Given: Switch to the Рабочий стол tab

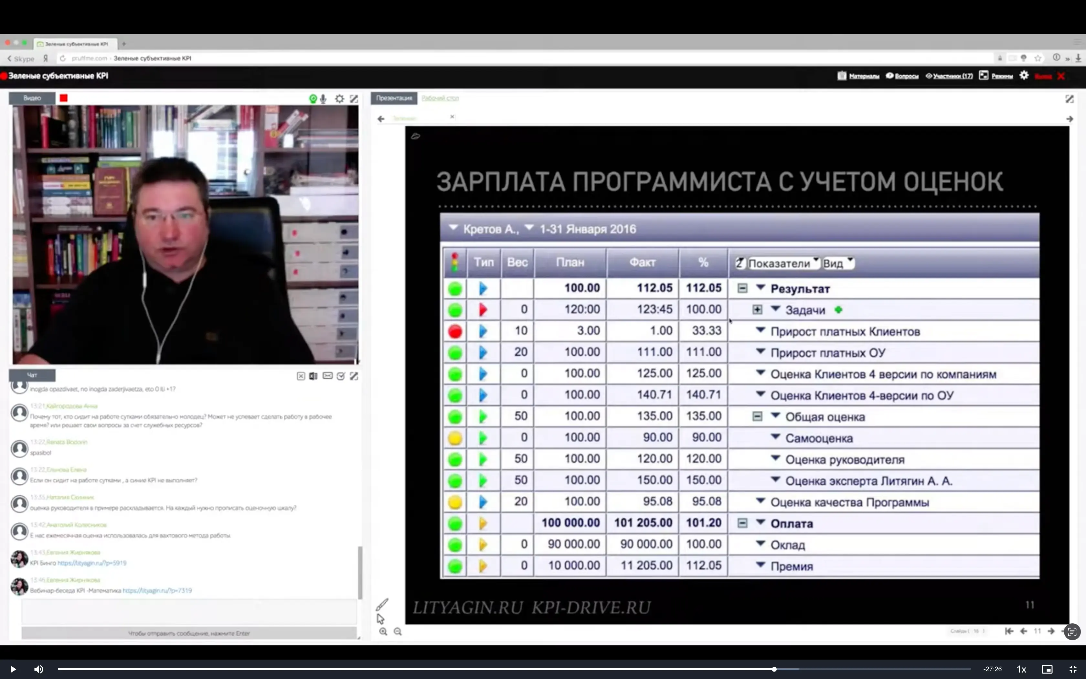Looking at the screenshot, I should 440,98.
